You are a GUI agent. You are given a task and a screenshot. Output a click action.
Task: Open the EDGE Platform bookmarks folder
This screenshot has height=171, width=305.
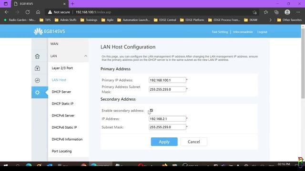[x=192, y=20]
